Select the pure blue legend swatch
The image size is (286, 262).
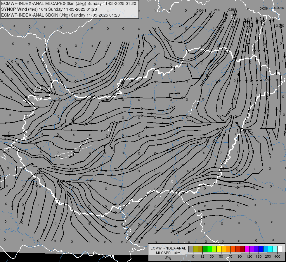(x=261, y=249)
